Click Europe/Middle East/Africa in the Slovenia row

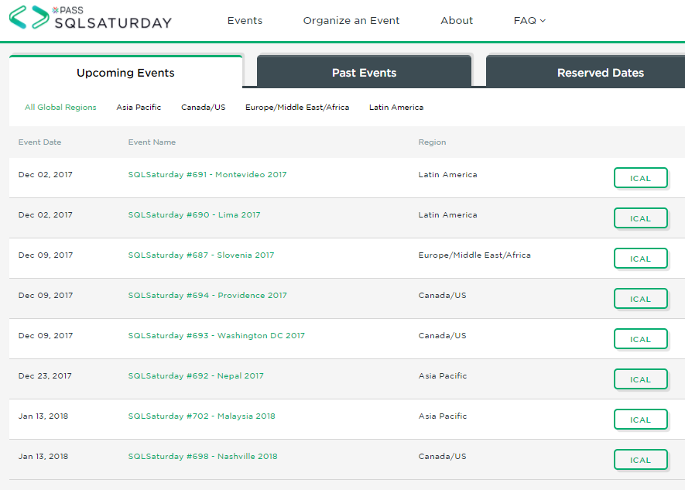(474, 255)
